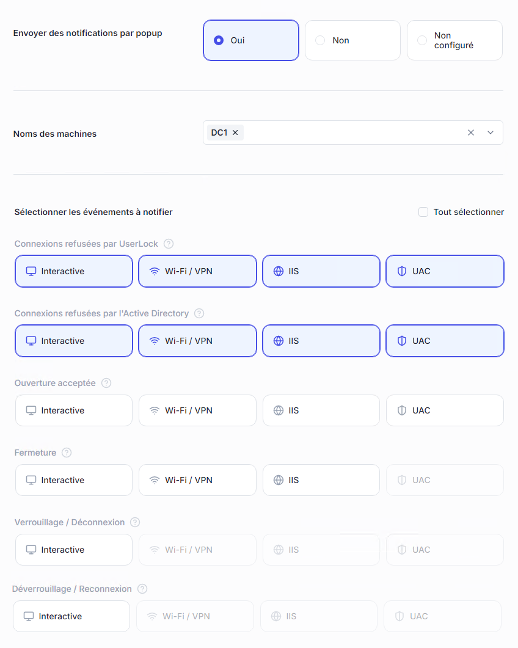Enable UAC under Ouverture acceptée
This screenshot has height=648, width=518.
tap(445, 410)
